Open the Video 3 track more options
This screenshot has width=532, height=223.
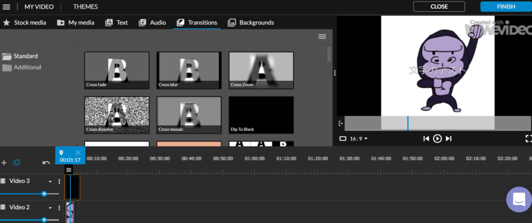coord(59,182)
